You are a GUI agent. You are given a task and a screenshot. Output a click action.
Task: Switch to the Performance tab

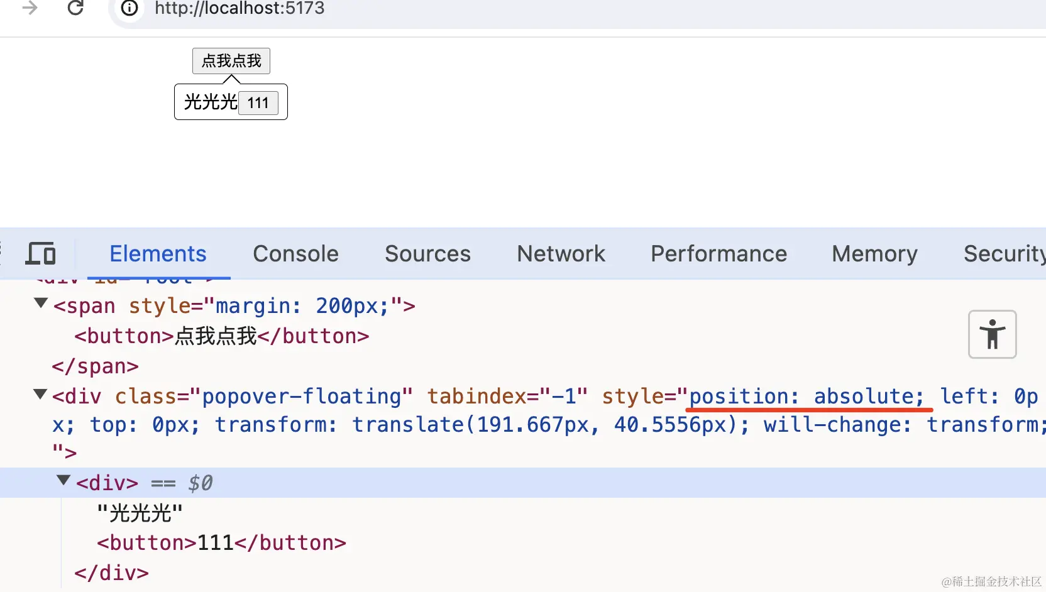pyautogui.click(x=718, y=254)
